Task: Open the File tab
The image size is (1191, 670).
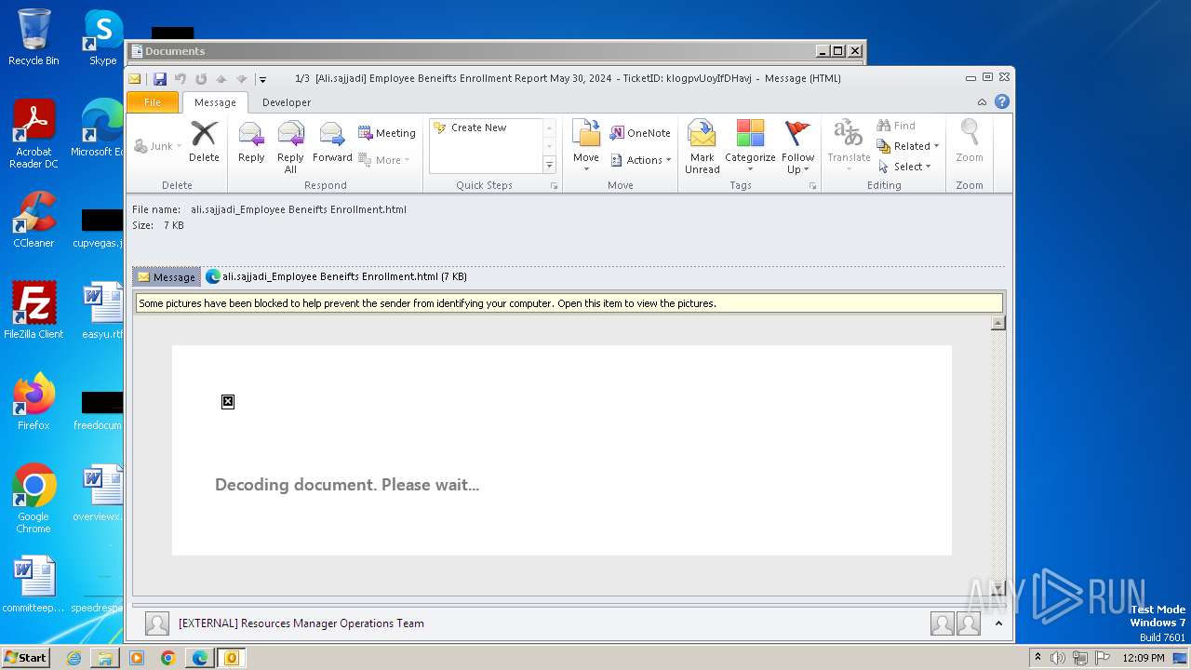Action: tap(152, 102)
